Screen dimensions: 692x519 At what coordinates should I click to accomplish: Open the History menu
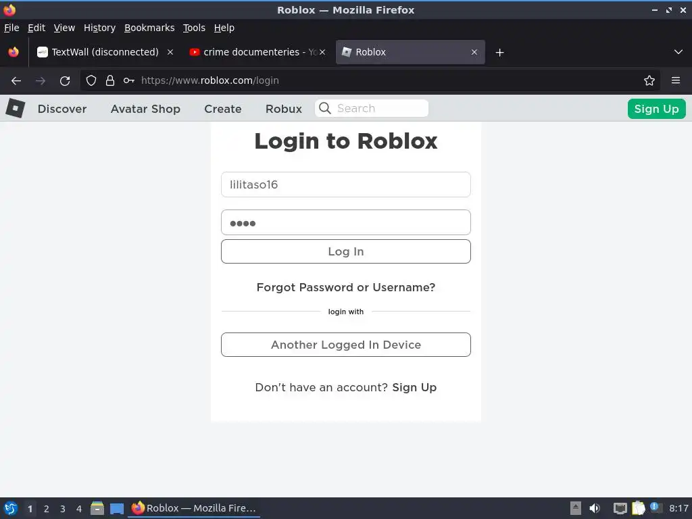(x=99, y=28)
